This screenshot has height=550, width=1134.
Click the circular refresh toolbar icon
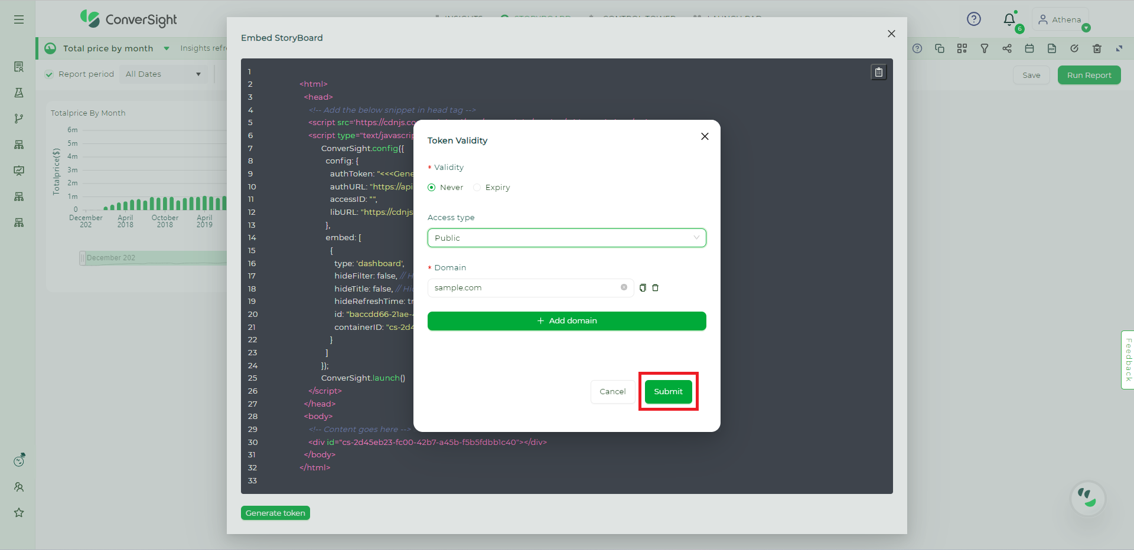pos(1074,48)
